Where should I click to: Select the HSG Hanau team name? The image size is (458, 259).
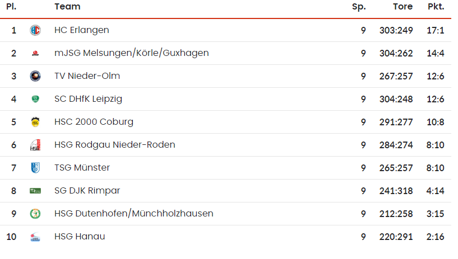80,237
